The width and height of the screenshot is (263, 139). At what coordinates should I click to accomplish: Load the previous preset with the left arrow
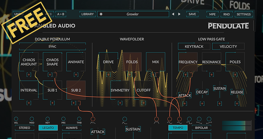point(173,14)
